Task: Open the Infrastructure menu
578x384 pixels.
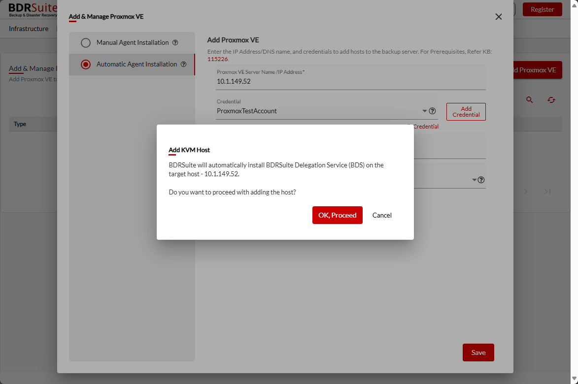Action: [x=29, y=29]
